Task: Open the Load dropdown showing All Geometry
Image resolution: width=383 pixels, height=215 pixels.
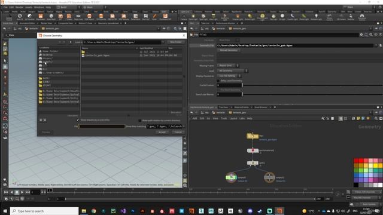Action: point(232,70)
